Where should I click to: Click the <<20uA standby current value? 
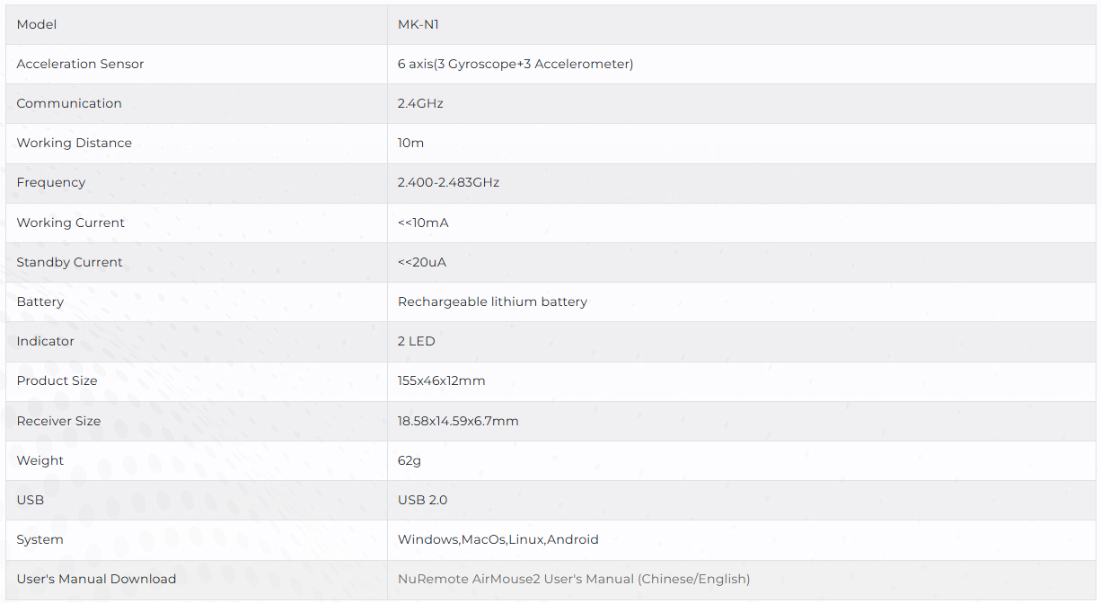pyautogui.click(x=422, y=262)
